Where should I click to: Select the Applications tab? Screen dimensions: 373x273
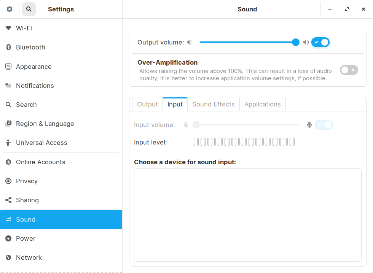click(x=262, y=104)
